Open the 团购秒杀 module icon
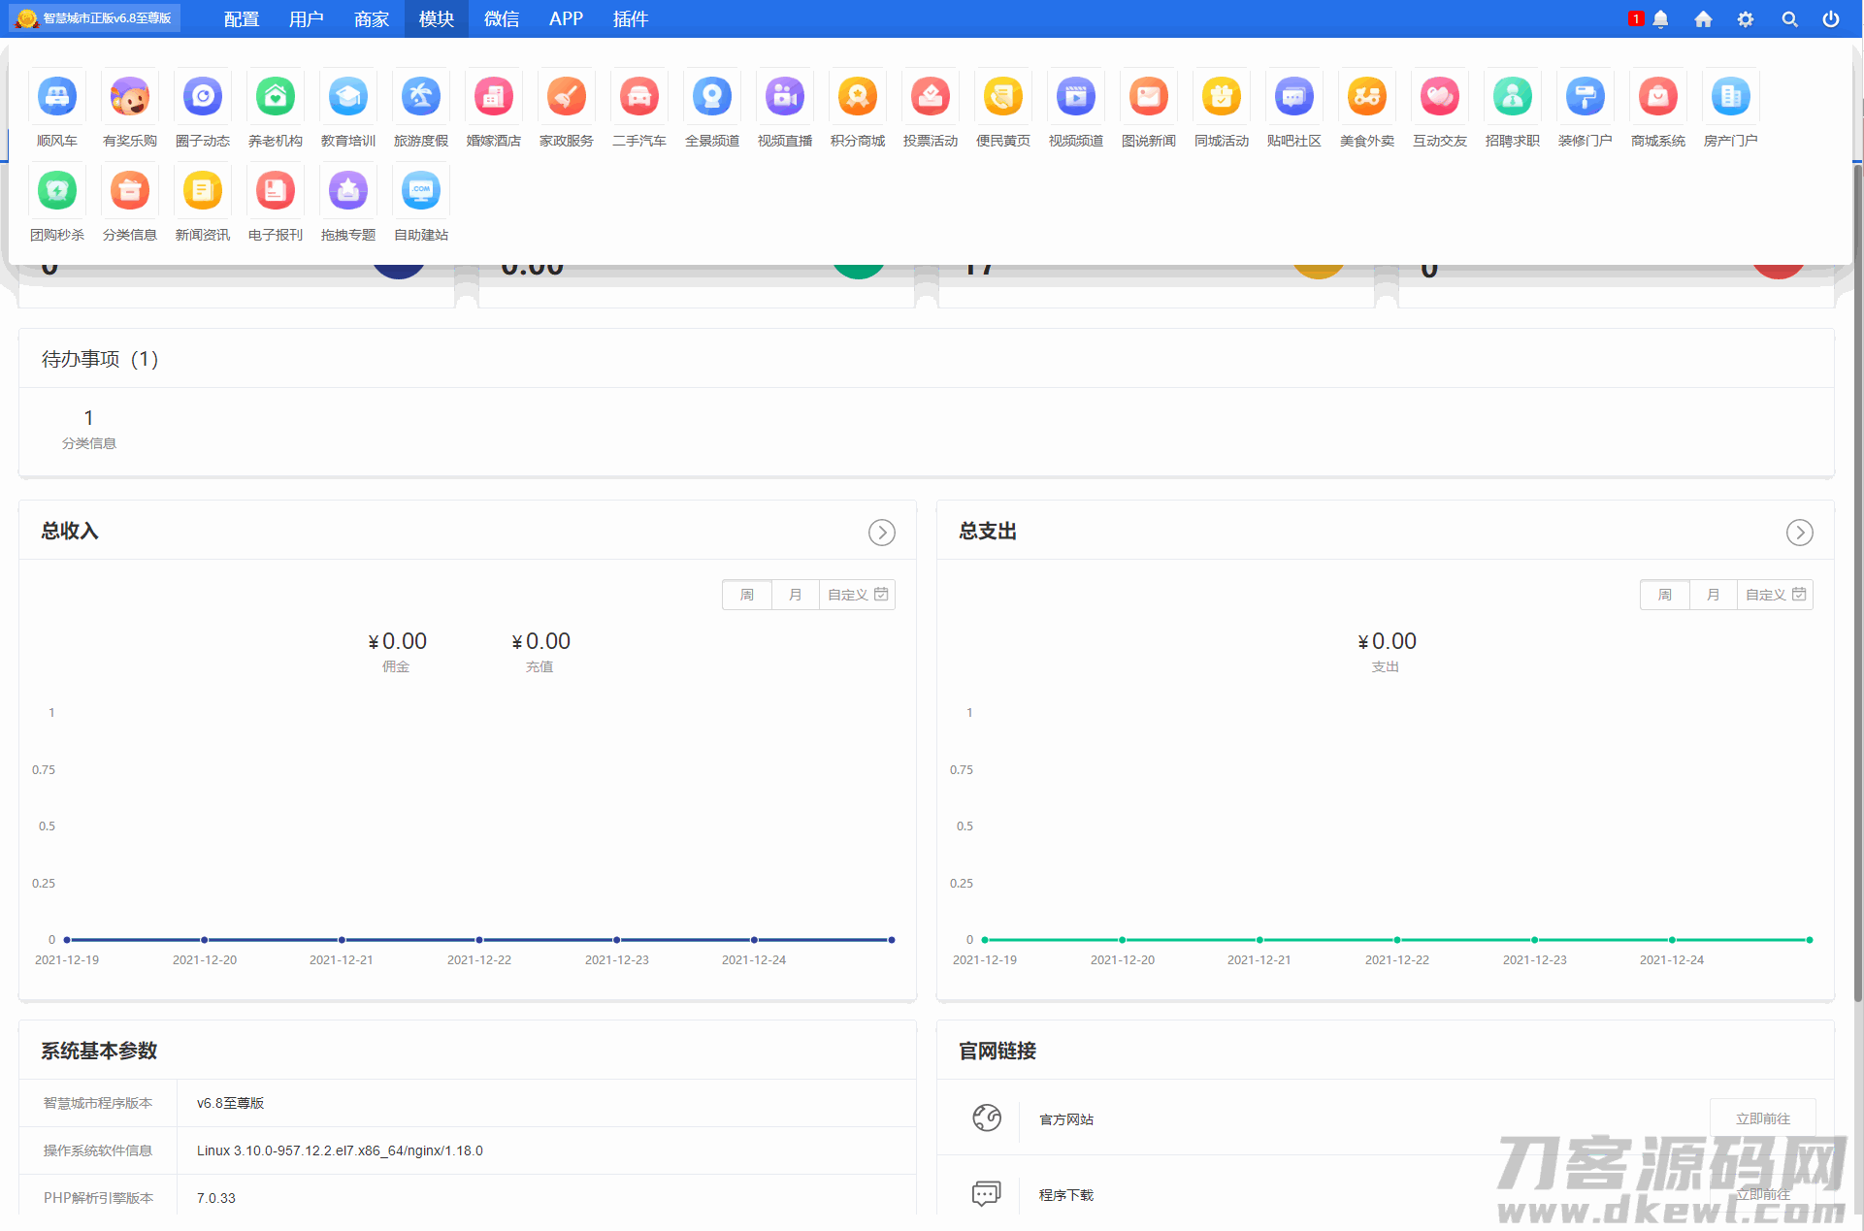The height and width of the screenshot is (1231, 1864). click(x=57, y=191)
